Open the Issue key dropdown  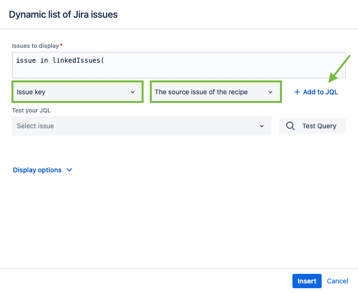(x=77, y=92)
